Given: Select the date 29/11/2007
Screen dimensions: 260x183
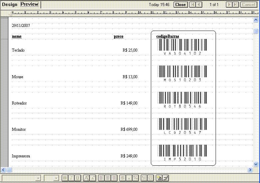Looking at the screenshot, I should pos(21,26).
